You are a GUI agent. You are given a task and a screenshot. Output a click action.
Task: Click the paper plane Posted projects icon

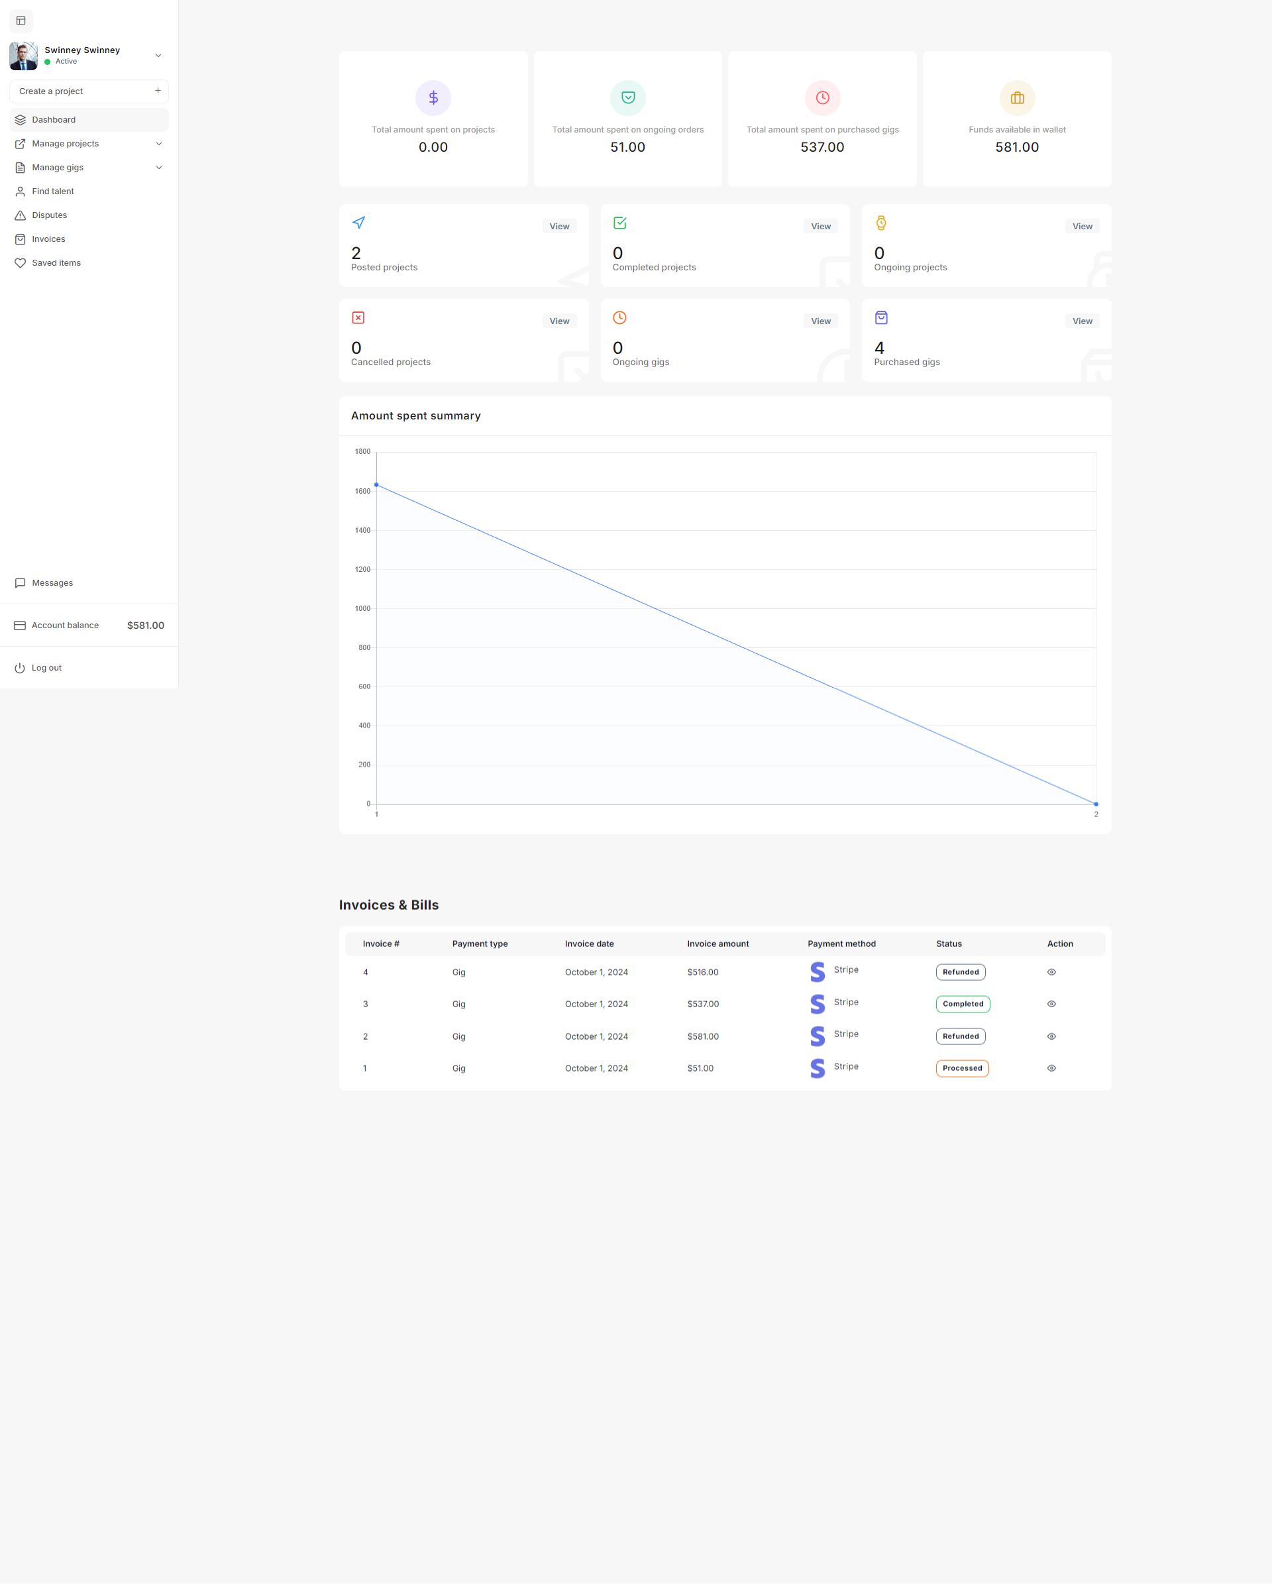coord(358,223)
